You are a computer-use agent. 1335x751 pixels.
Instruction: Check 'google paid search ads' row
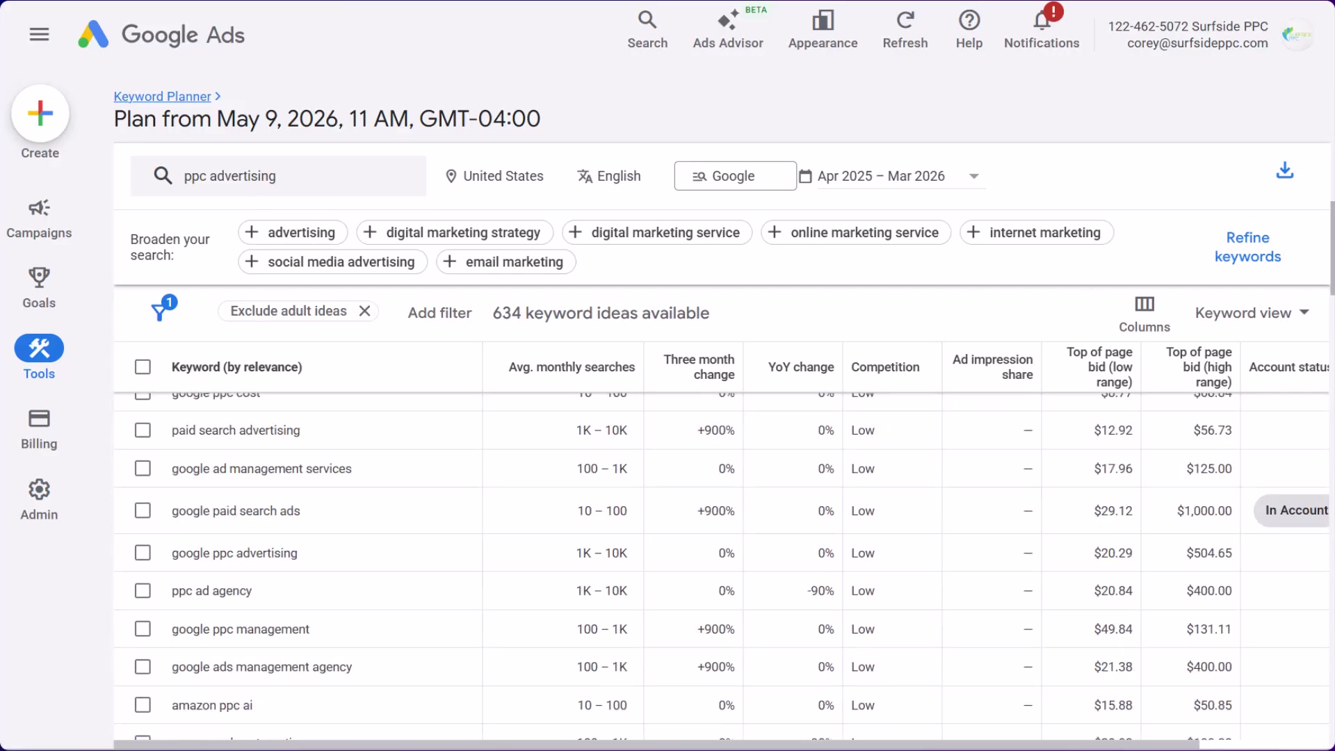pos(143,510)
